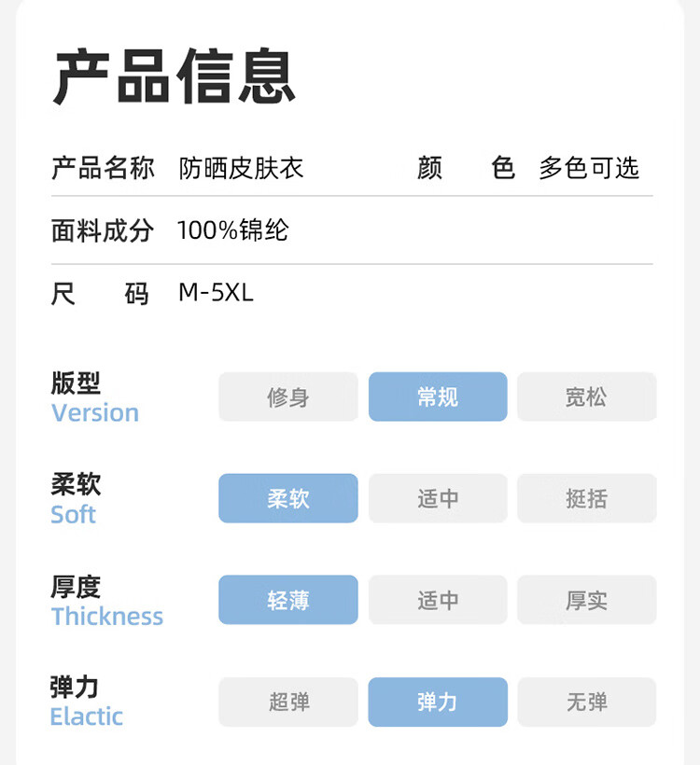Click the 100%锦纶 fabric composition text

point(233,229)
